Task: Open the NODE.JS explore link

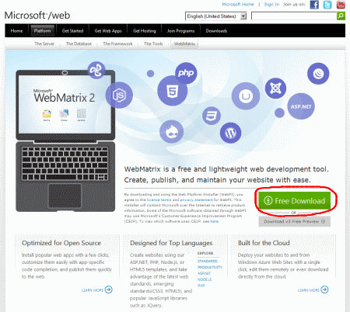Action: [x=205, y=279]
